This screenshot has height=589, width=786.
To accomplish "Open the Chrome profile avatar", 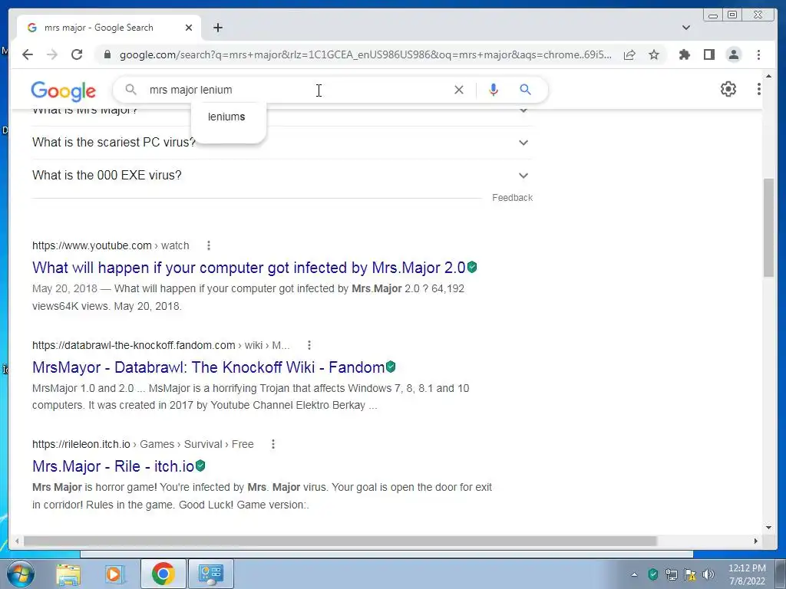I will [733, 54].
